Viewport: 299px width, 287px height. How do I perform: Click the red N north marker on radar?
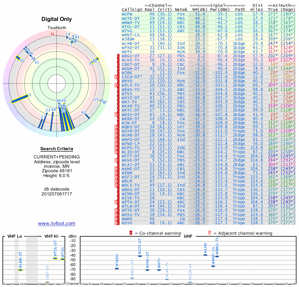(x=52, y=34)
